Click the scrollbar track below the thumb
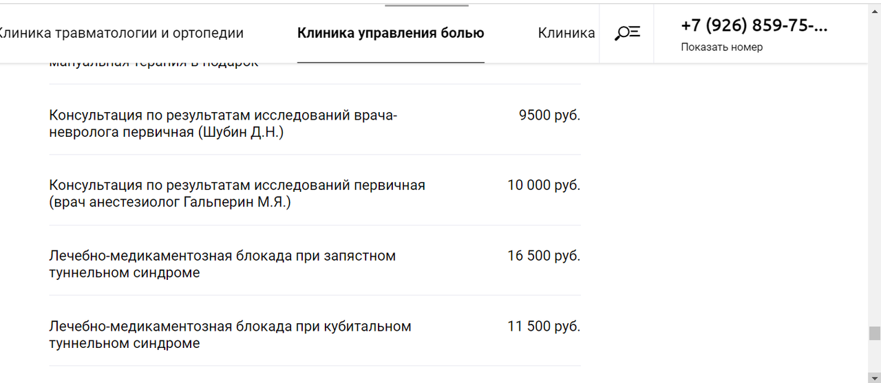881x383 pixels. pyautogui.click(x=875, y=358)
